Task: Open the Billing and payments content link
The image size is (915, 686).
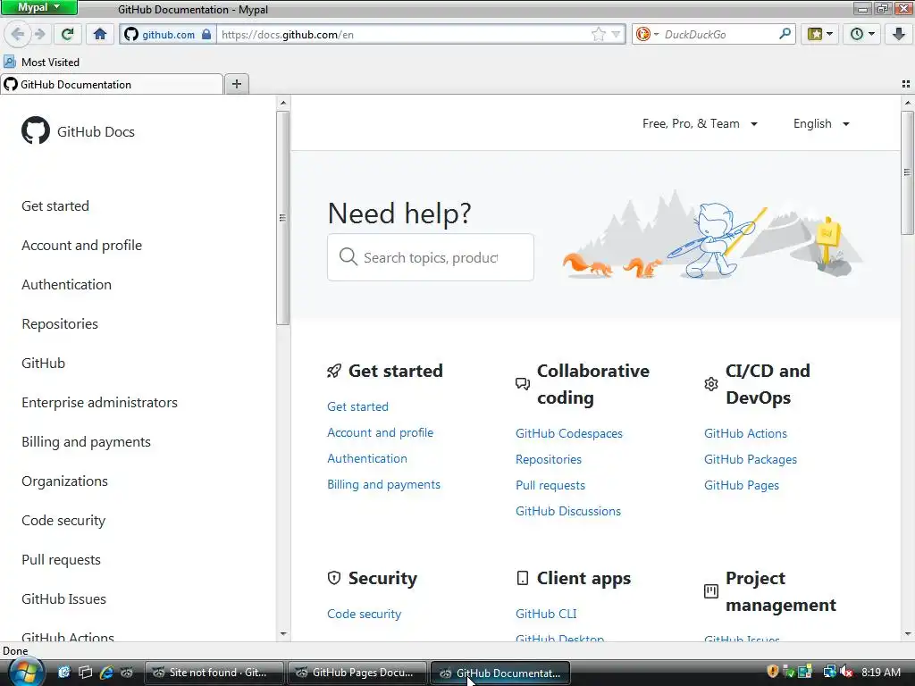Action: click(383, 484)
